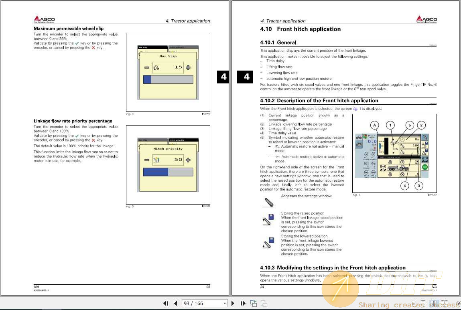
Task: Select the continuous page scrolling icon
Action: point(423,304)
